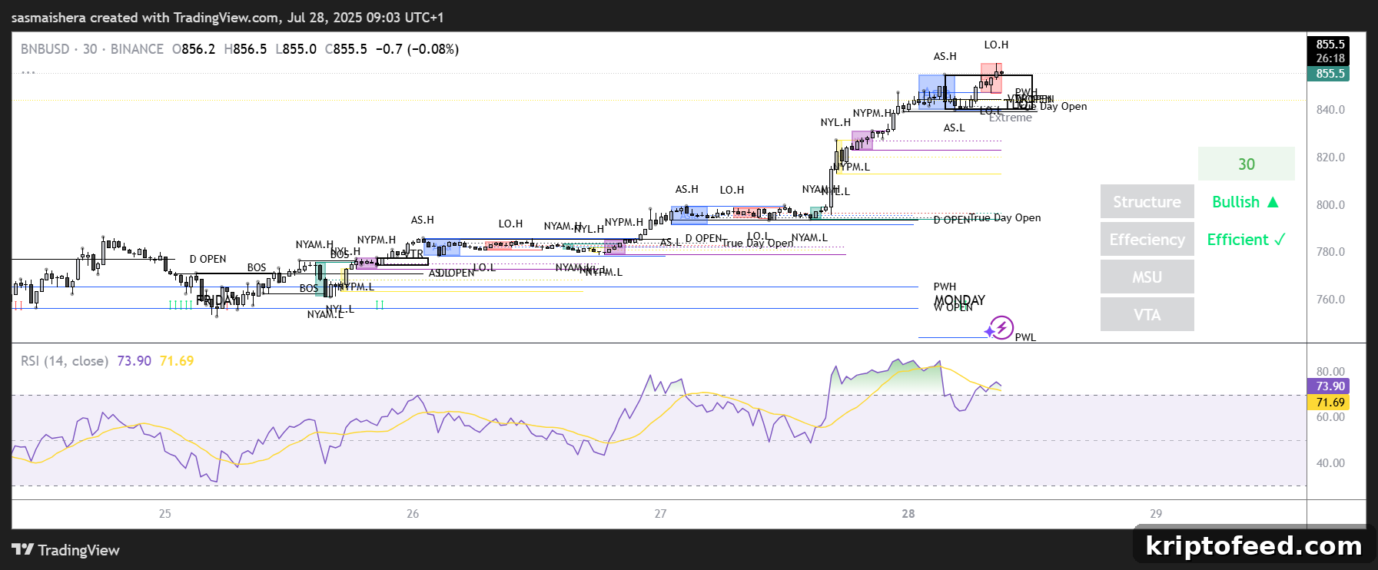
Task: Click date 25 on the time axis
Action: click(x=165, y=514)
